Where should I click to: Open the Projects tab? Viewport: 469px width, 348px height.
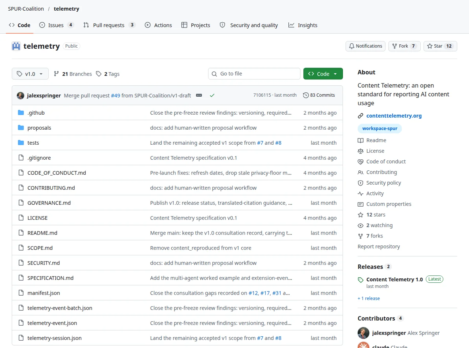tap(196, 25)
